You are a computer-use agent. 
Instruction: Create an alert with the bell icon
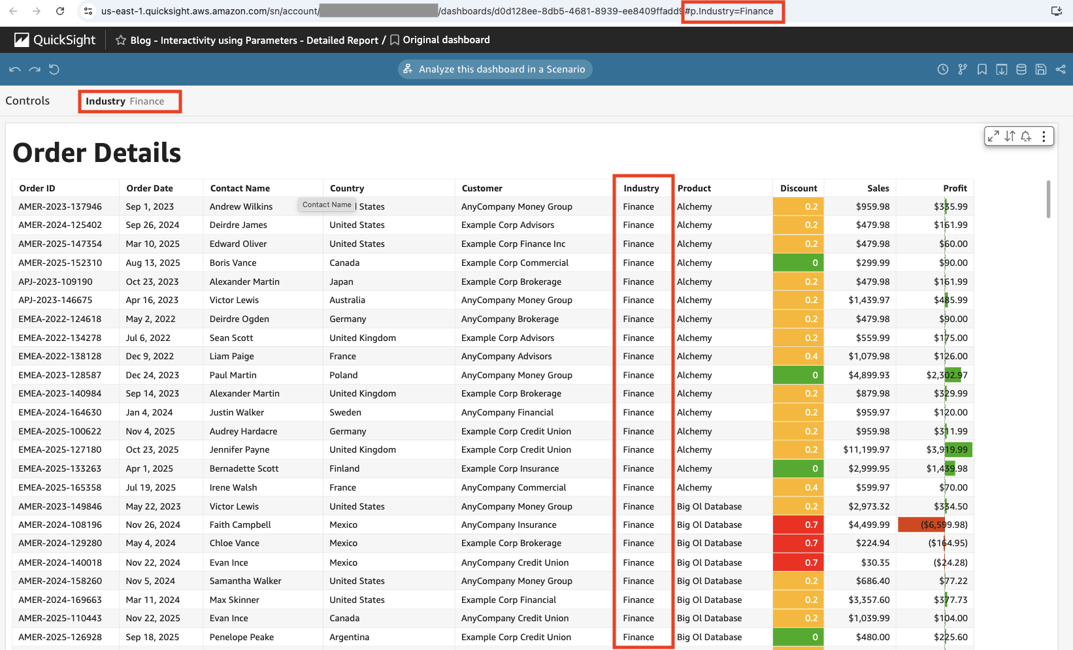click(1026, 136)
